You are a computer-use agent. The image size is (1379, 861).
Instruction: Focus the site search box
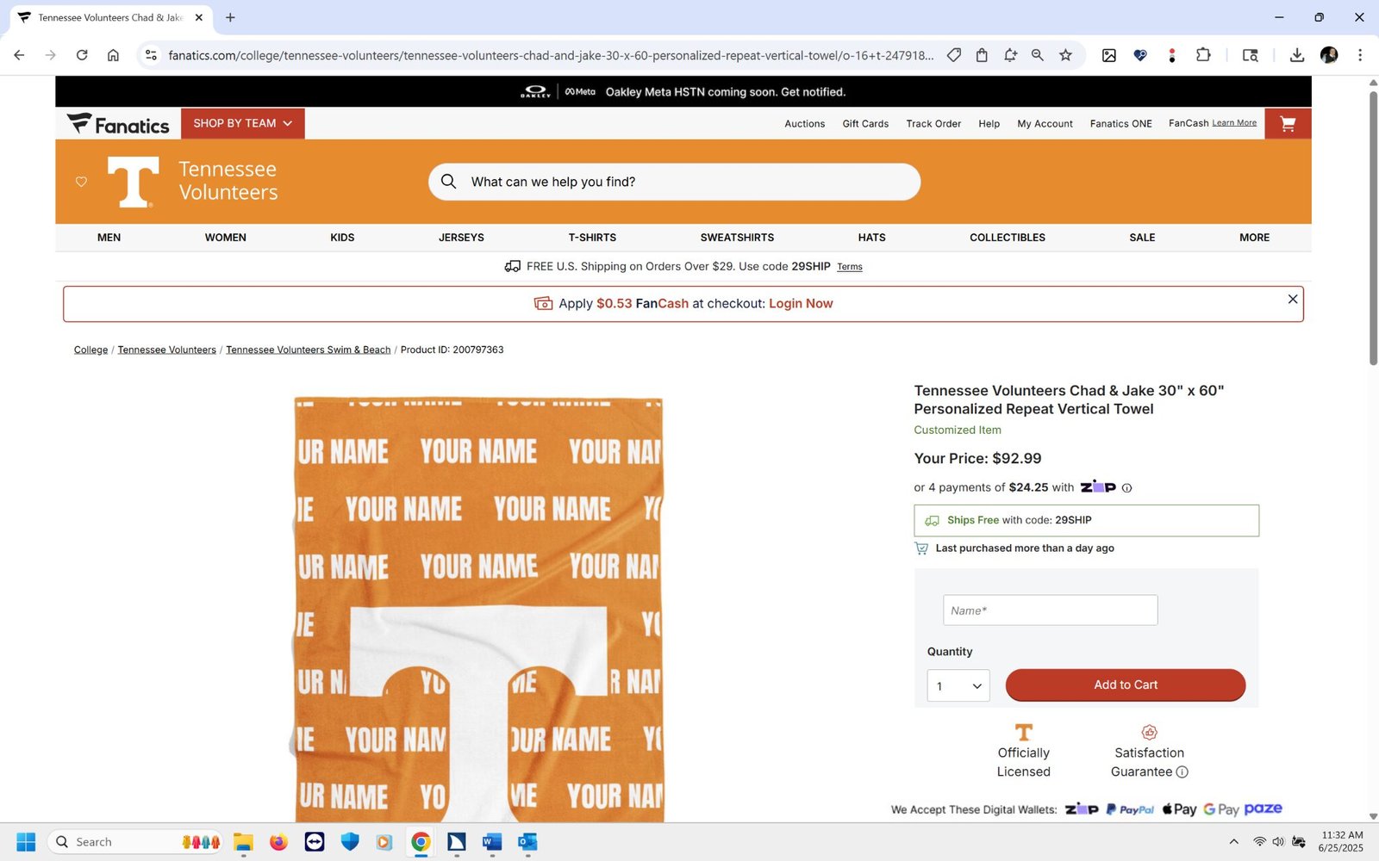[674, 182]
